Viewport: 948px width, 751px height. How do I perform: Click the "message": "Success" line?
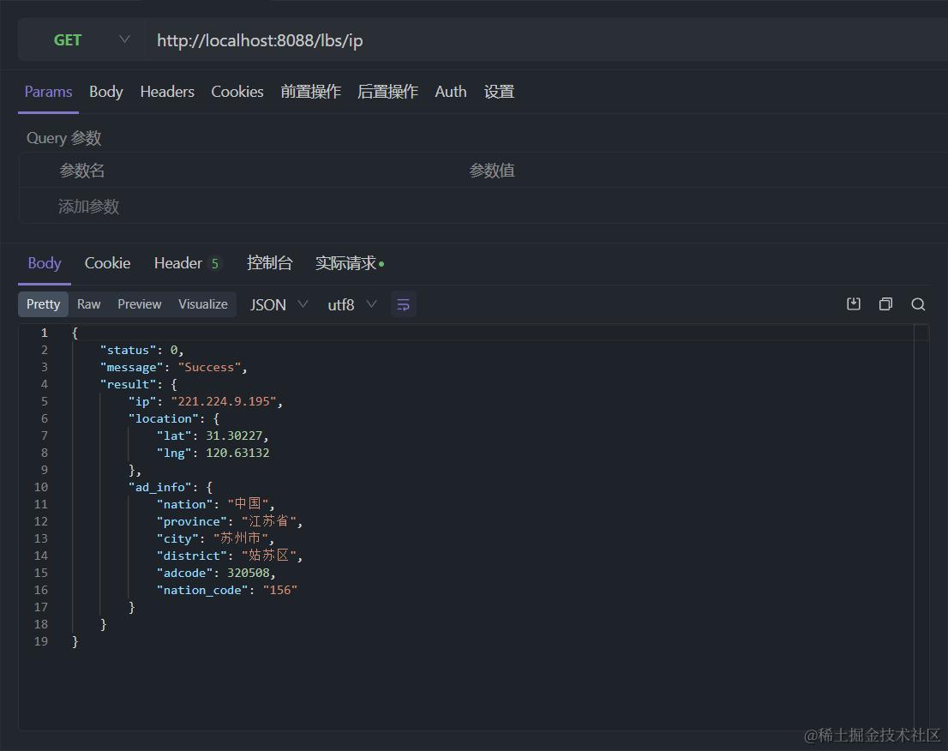[173, 368]
